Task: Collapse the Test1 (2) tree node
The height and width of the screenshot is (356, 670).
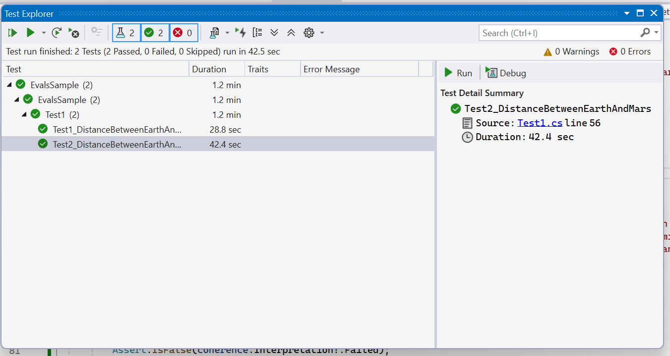Action: point(24,115)
